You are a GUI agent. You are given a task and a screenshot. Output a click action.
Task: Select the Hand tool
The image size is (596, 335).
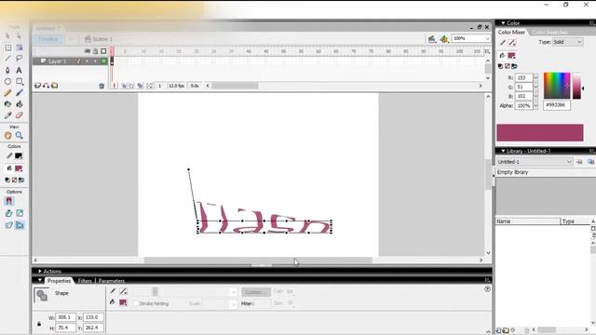[7, 135]
